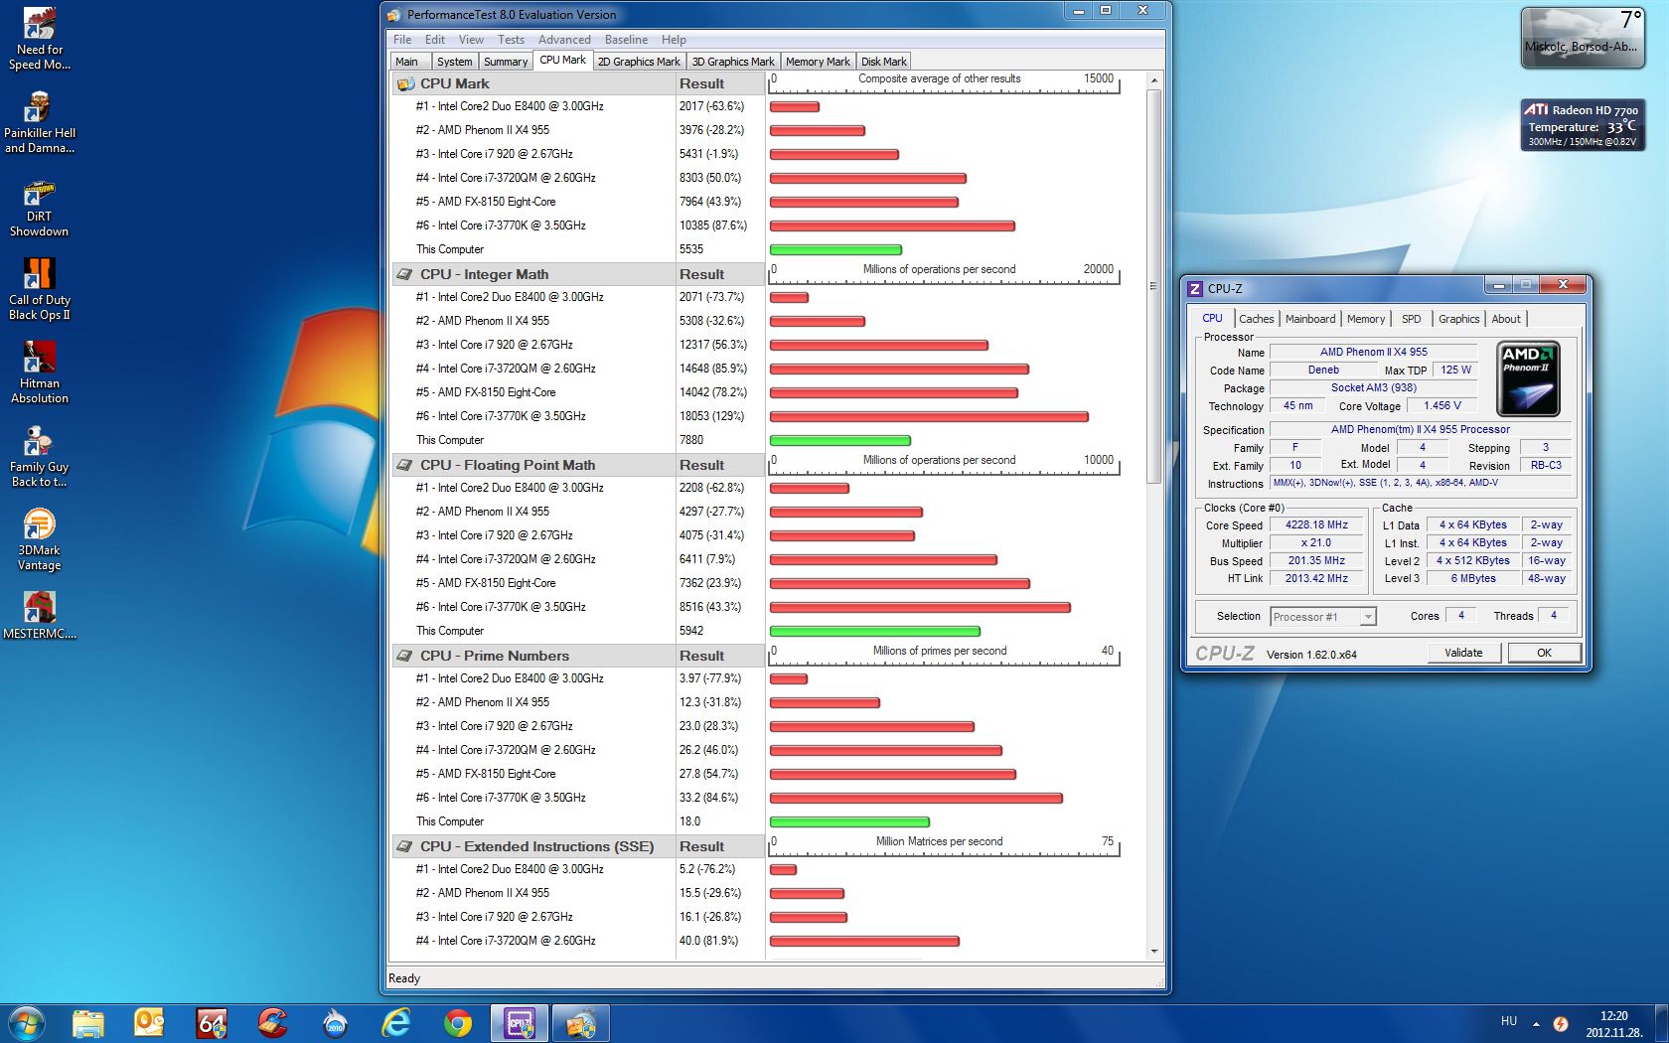Open the File menu in PerformanceTest

tap(402, 40)
